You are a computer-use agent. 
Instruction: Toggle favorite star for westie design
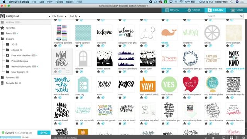pos(142,46)
